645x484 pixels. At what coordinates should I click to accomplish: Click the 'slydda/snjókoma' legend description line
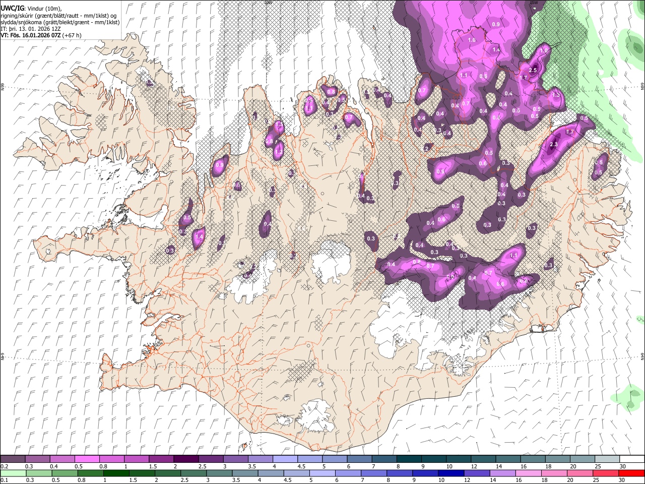click(60, 22)
